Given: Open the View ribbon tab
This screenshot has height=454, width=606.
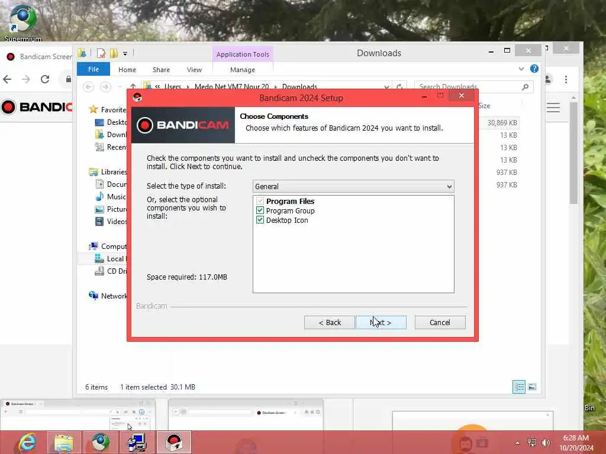Looking at the screenshot, I should [194, 70].
